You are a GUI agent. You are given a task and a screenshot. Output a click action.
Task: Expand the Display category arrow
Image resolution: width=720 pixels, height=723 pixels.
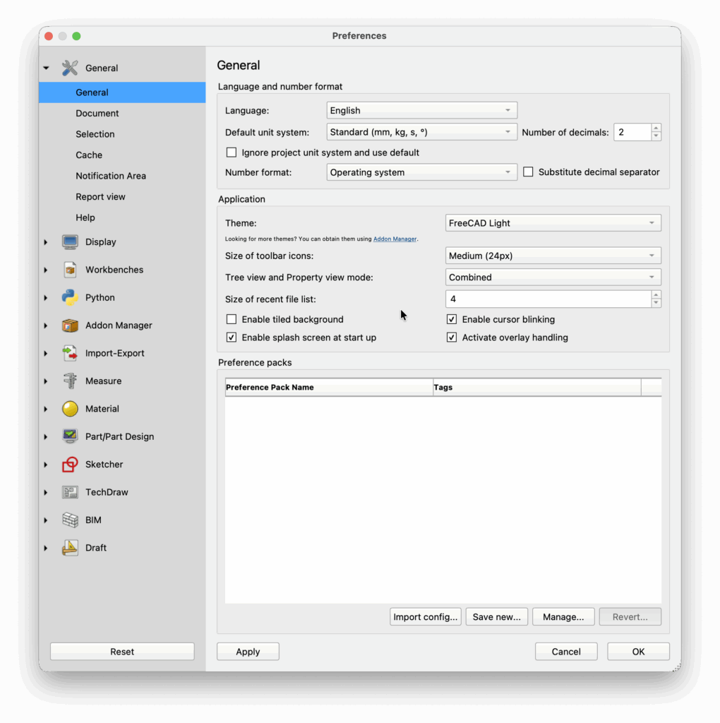click(x=46, y=242)
